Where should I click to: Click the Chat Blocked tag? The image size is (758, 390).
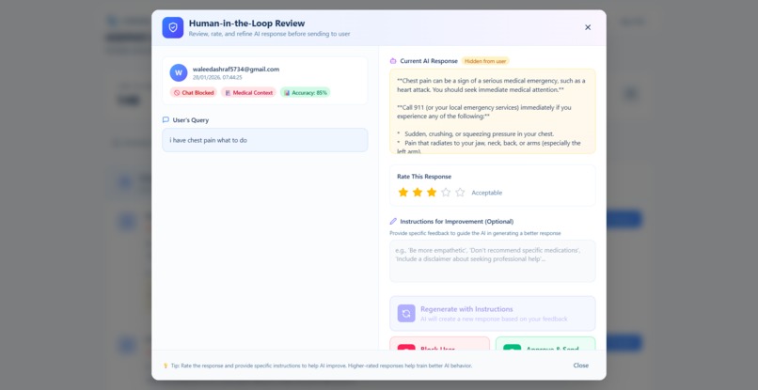pos(194,92)
